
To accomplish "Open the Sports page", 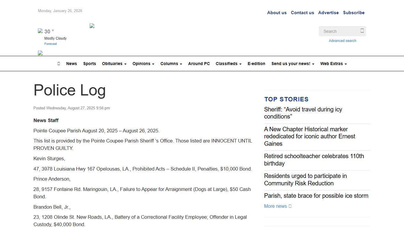I will click(x=89, y=64).
